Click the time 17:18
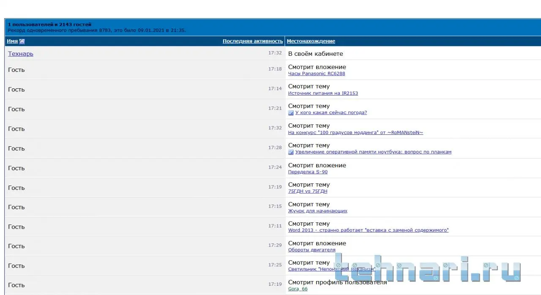The image size is (541, 295). 275,69
